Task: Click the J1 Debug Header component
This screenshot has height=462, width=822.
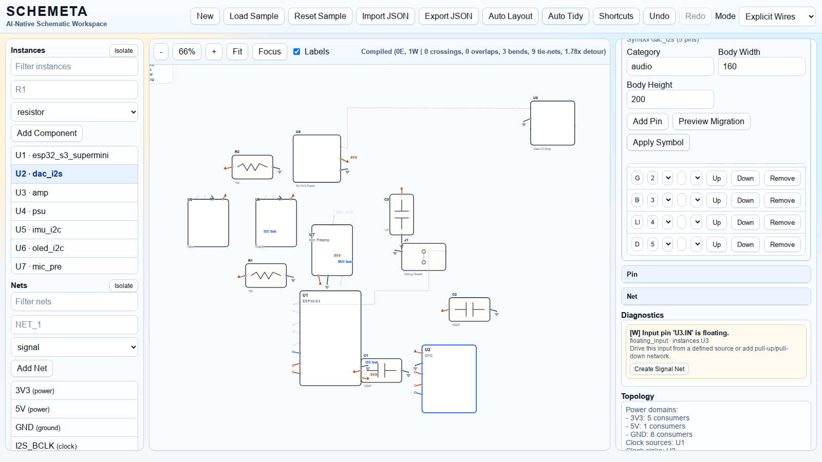Action: click(x=423, y=257)
